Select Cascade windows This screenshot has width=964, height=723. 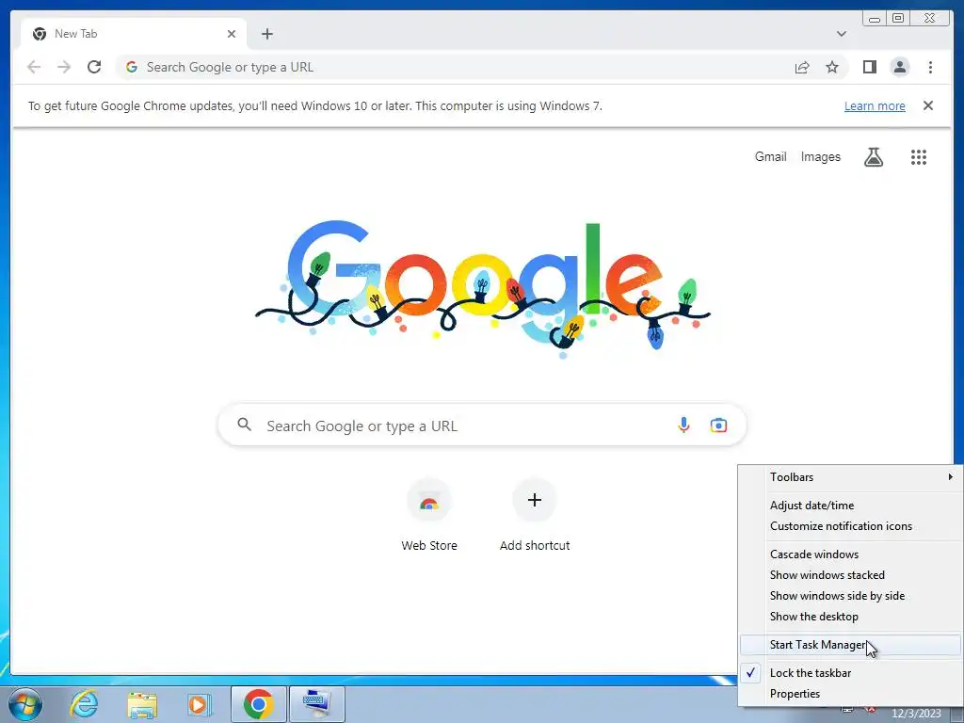(x=850, y=554)
